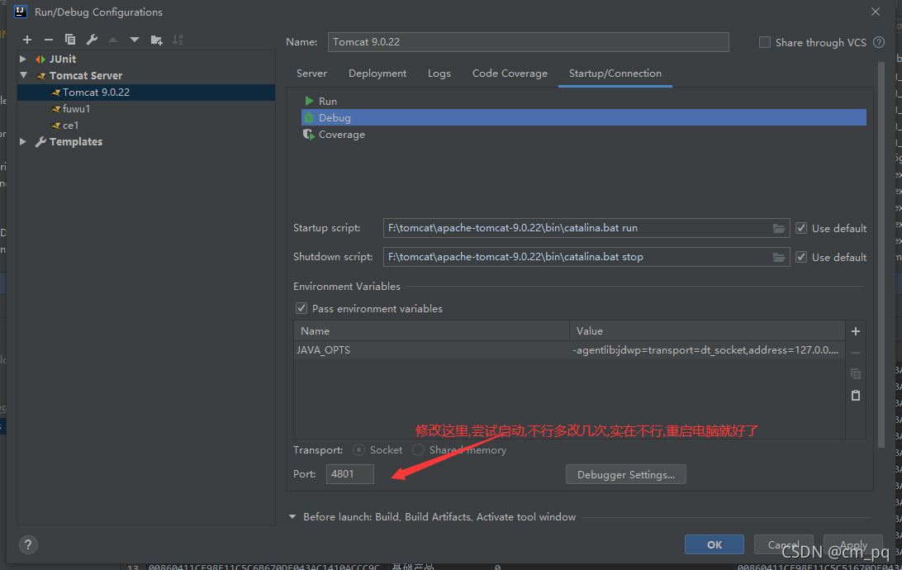
Task: Click the Apply button
Action: point(853,544)
